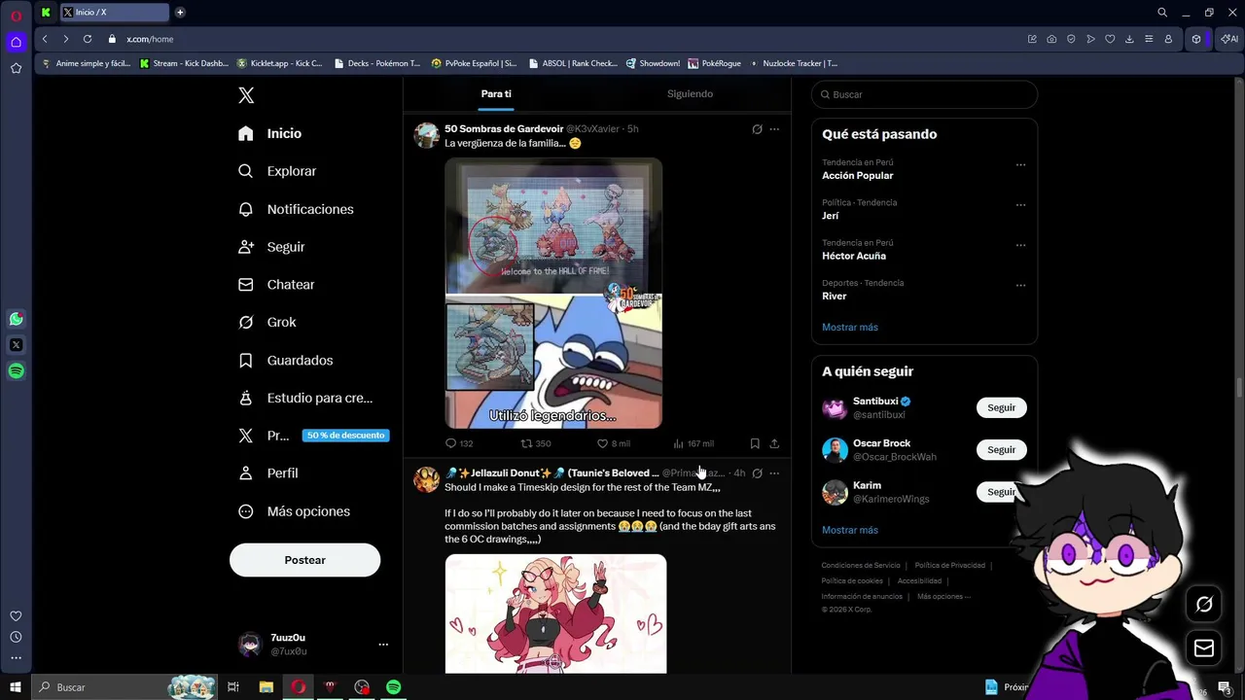Open a new browser tab
This screenshot has width=1245, height=700.
pos(180,13)
